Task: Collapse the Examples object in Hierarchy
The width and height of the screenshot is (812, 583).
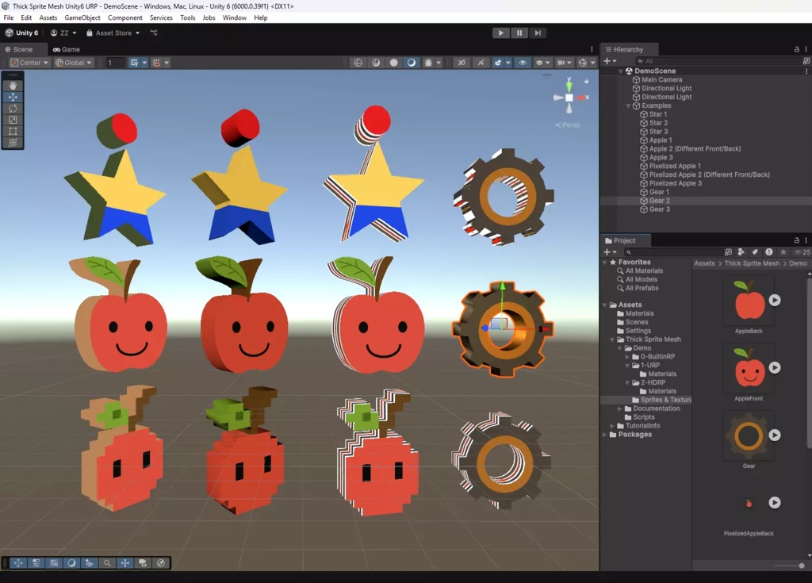Action: 629,105
